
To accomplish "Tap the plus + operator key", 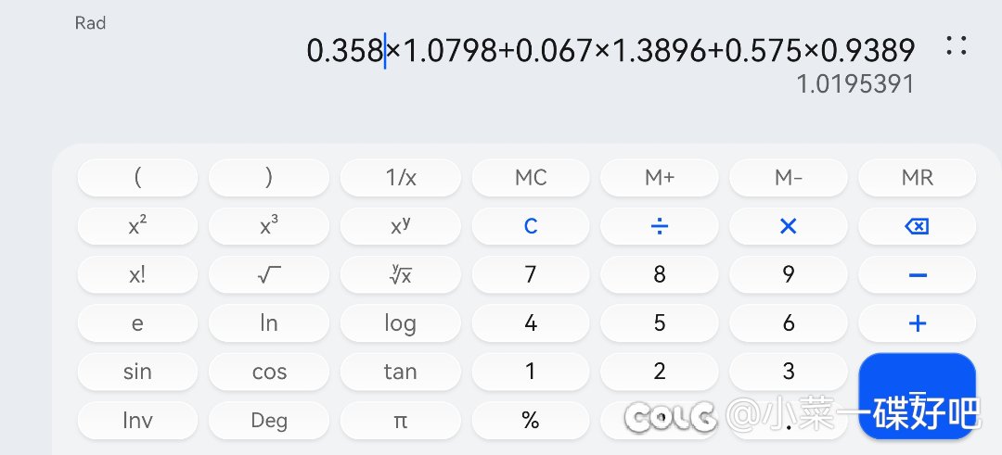I will pos(917,323).
